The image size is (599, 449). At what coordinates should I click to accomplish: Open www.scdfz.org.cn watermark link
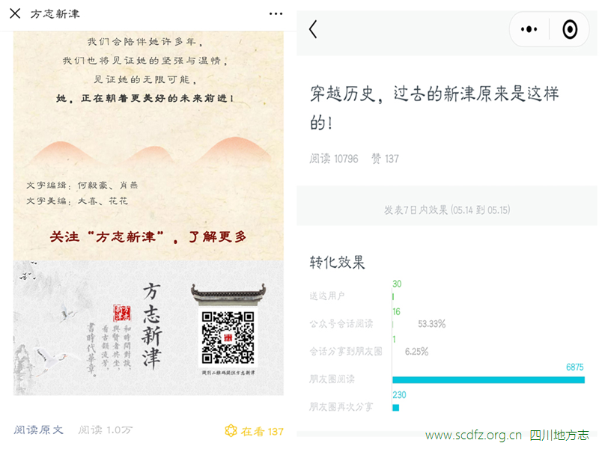[x=473, y=436]
